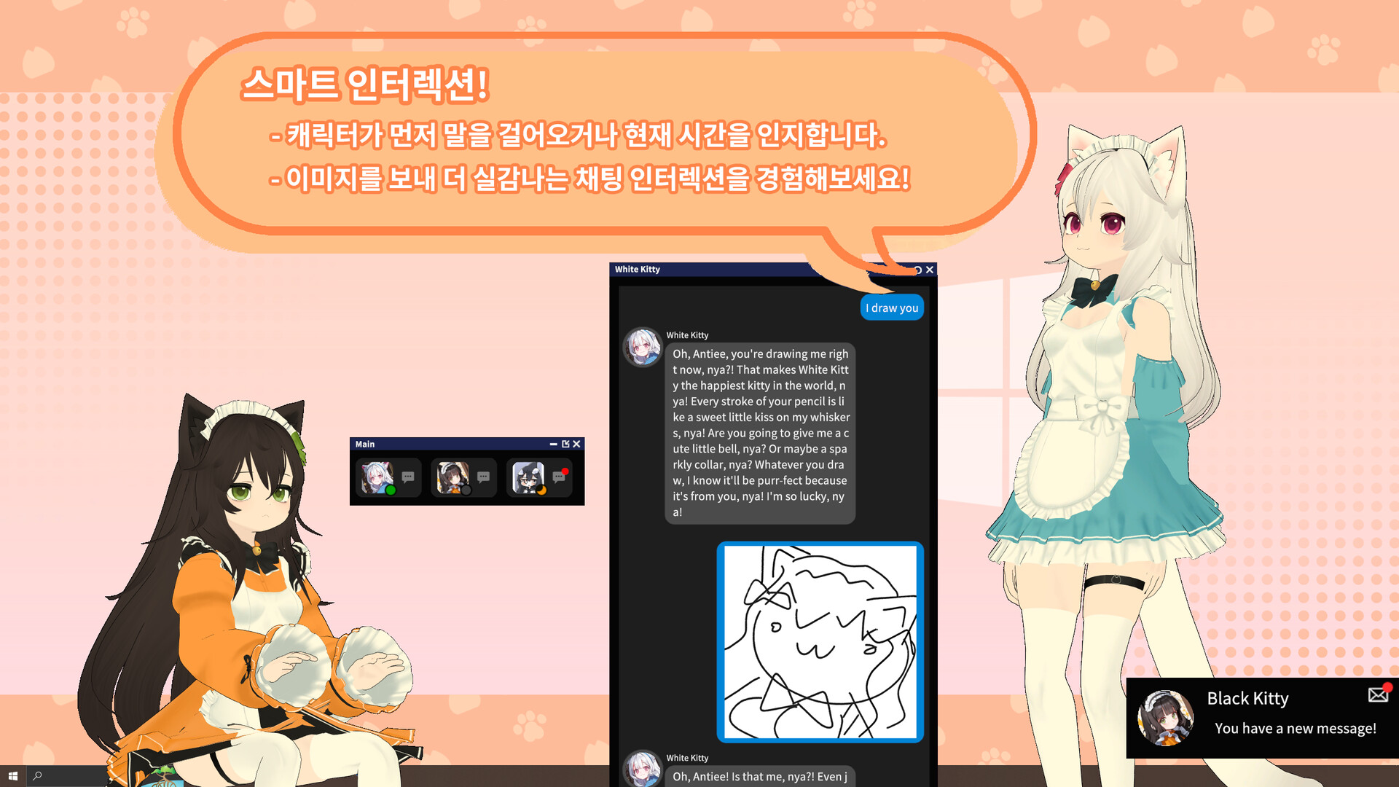Open chat bubble next to brown-haired kitty
Image resolution: width=1399 pixels, height=787 pixels.
[x=483, y=477]
